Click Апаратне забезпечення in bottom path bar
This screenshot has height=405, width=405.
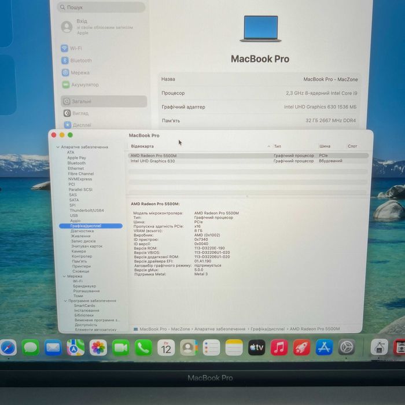[220, 329]
